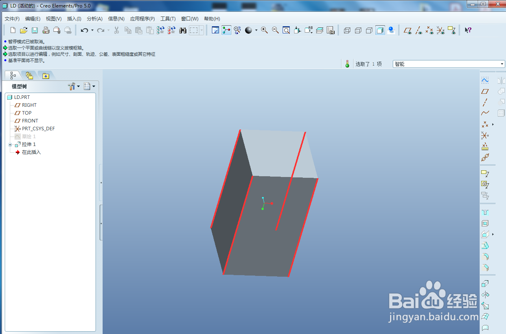This screenshot has height=334, width=506.
Task: Open the model tree Settings dropdown
Action: (x=74, y=86)
